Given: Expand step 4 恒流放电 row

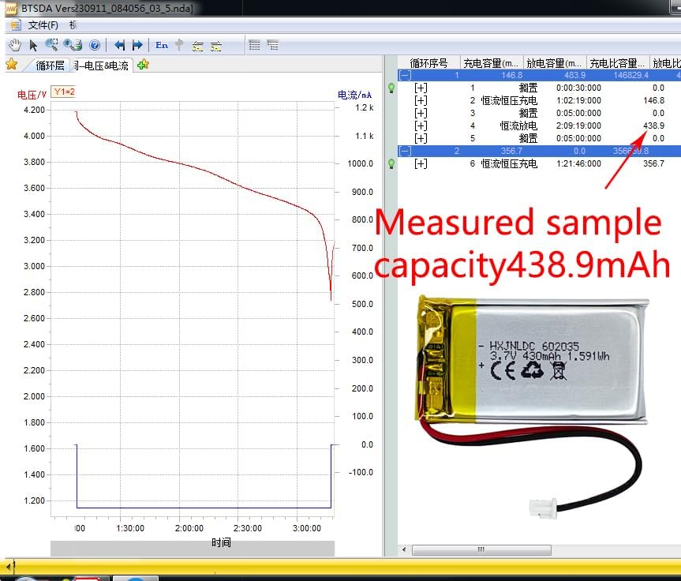Looking at the screenshot, I should click(421, 126).
